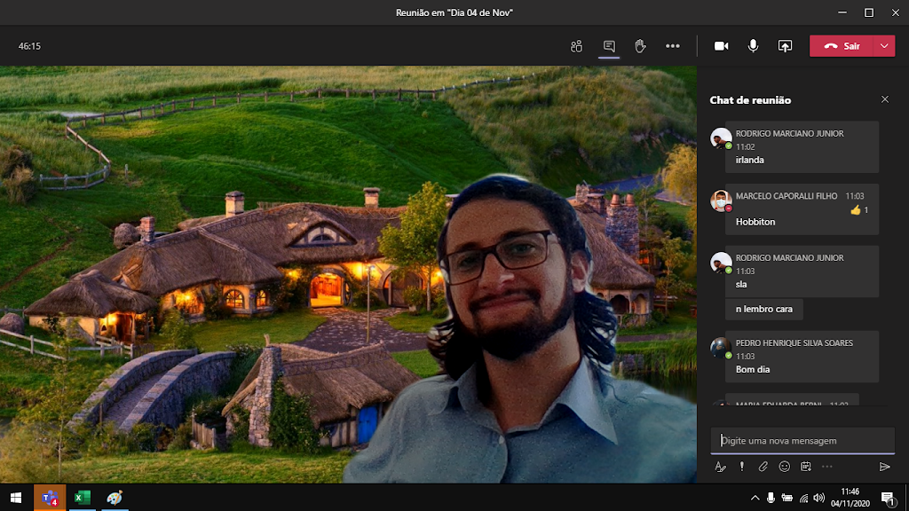Expand the Sair dropdown arrow
The height and width of the screenshot is (511, 909).
coord(884,46)
